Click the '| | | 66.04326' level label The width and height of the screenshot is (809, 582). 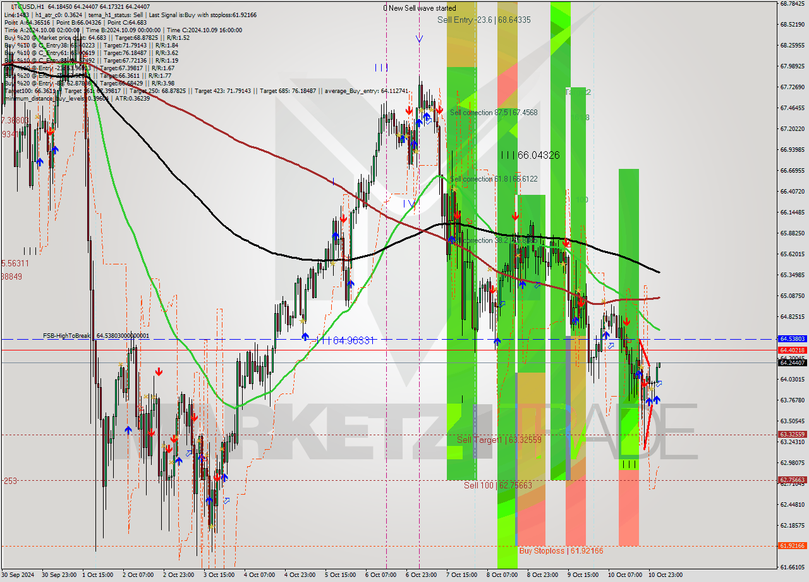coord(530,155)
